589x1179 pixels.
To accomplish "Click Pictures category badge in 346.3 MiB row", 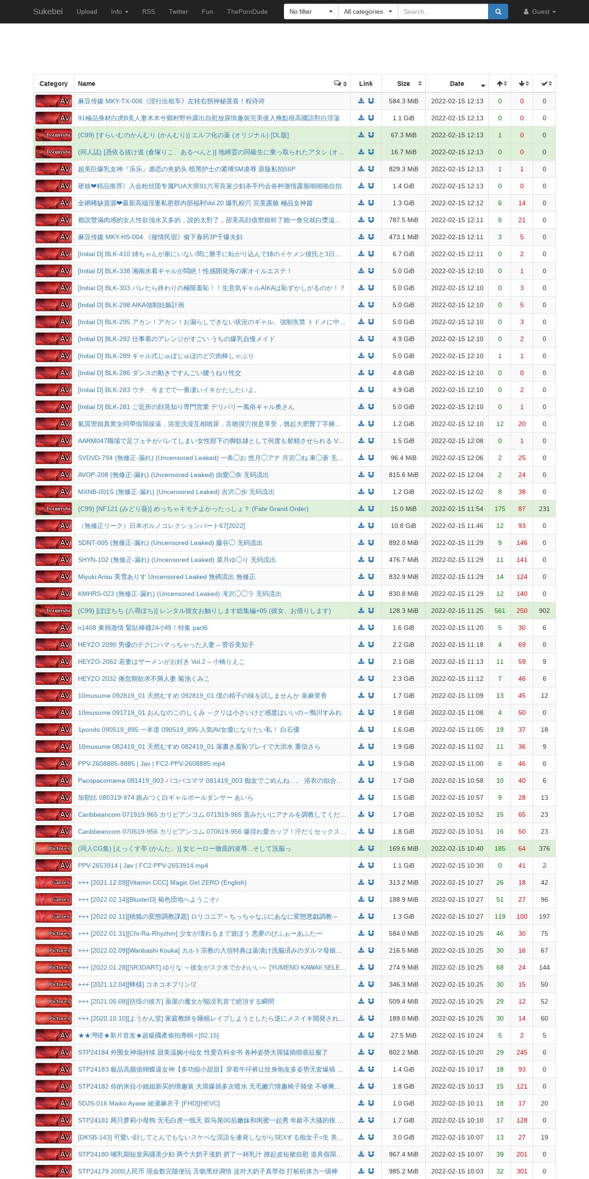I will [54, 984].
